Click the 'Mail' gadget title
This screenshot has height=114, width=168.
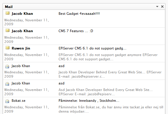(x=9, y=7)
